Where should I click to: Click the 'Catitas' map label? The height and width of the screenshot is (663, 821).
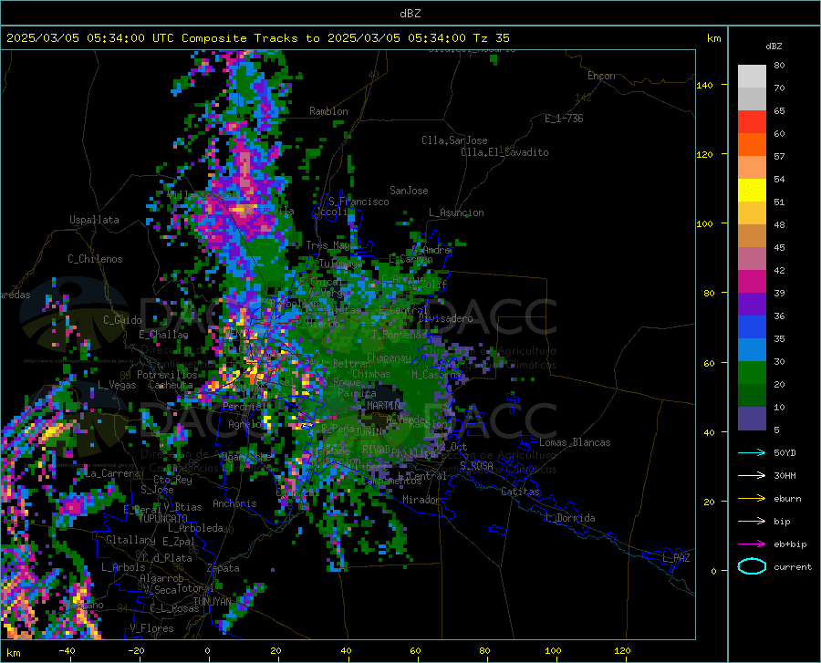point(520,492)
